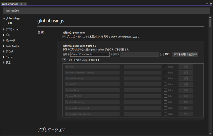Toggle static checkbox in System.Net.Http row

(x=165, y=96)
